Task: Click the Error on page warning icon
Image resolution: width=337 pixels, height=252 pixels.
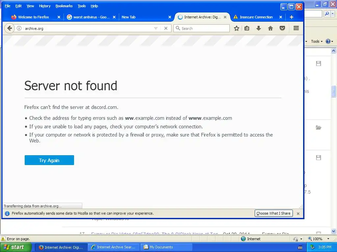Action: click(x=3, y=239)
